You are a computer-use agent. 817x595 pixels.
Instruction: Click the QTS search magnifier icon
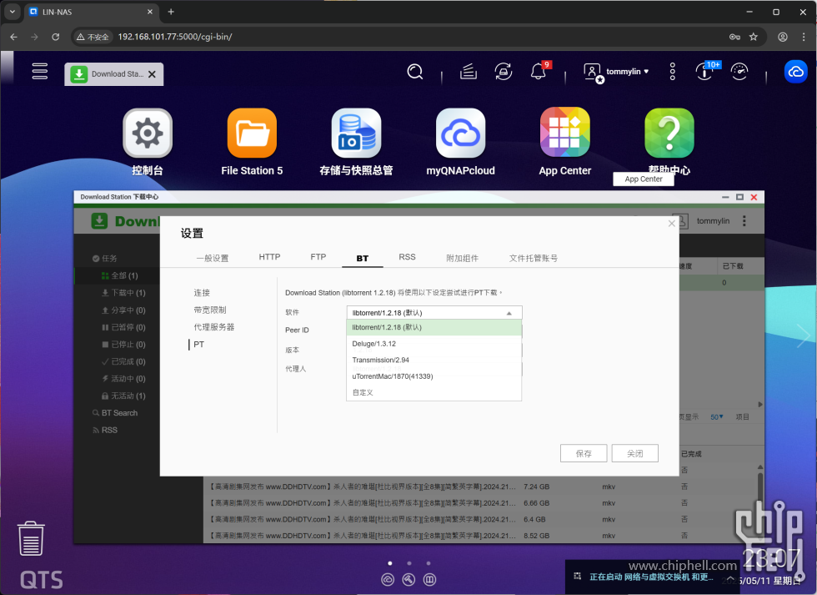pos(415,72)
